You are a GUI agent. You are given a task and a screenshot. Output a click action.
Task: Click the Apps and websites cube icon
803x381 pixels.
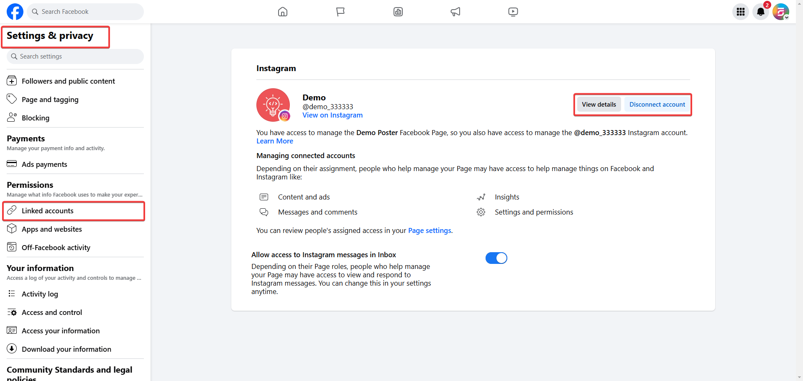point(12,229)
